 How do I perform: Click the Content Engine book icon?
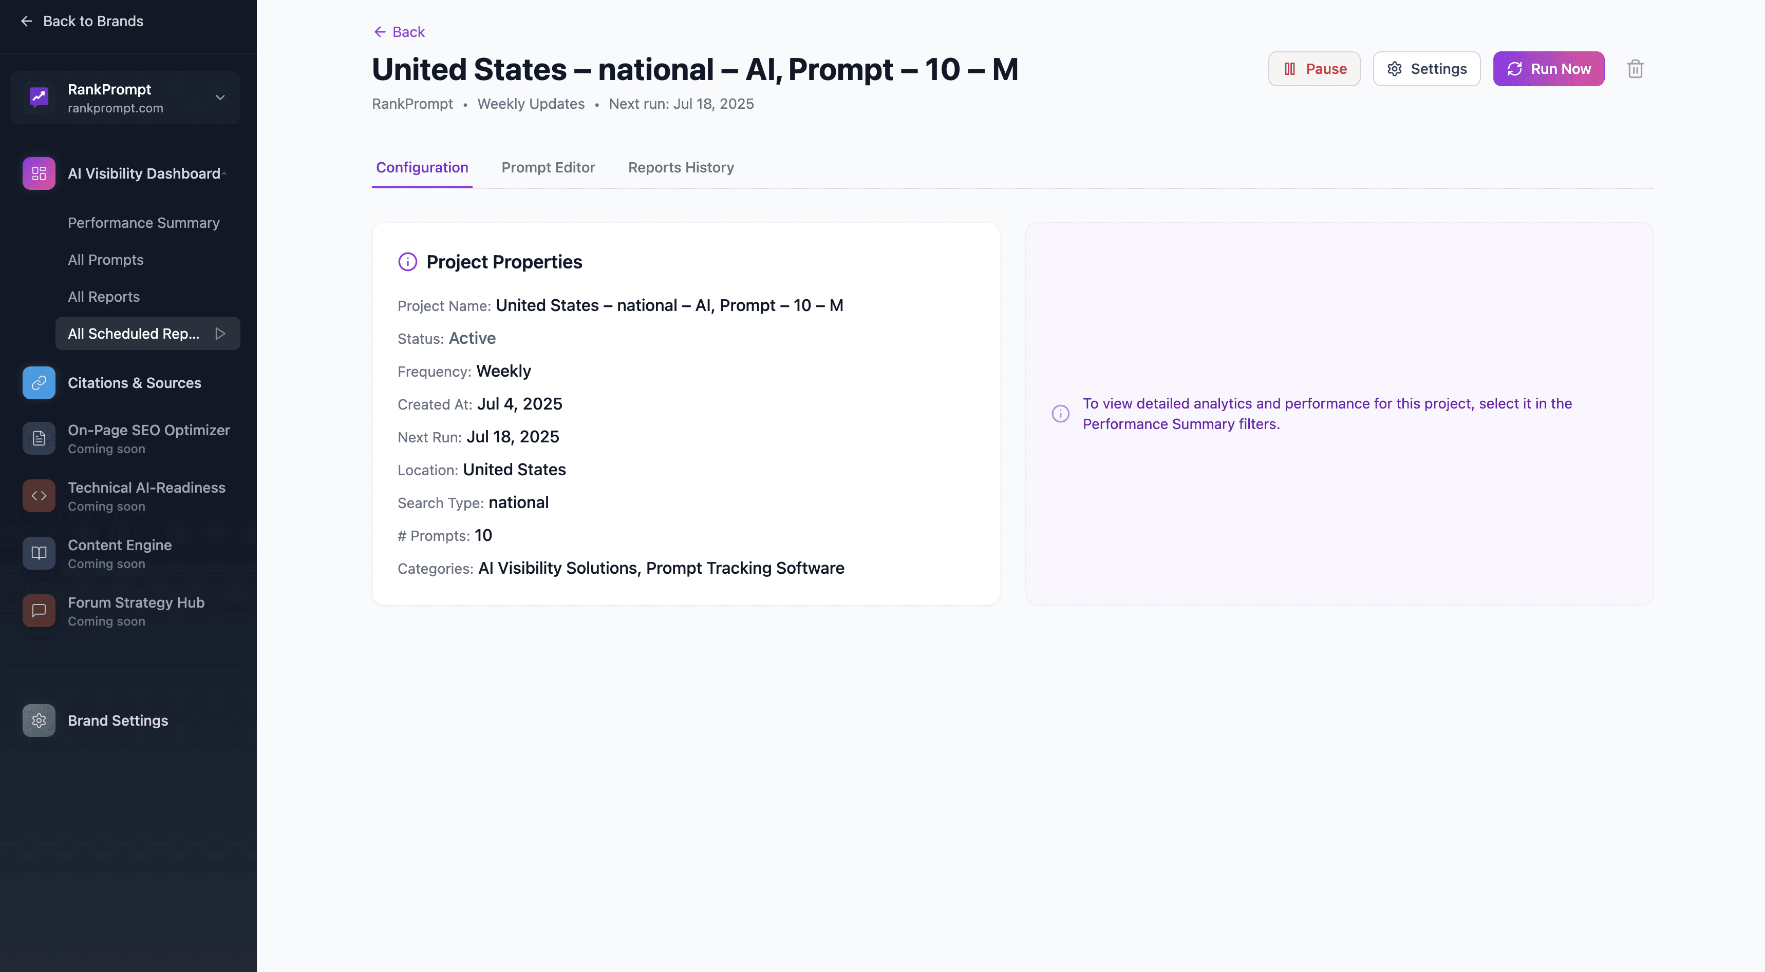(39, 553)
